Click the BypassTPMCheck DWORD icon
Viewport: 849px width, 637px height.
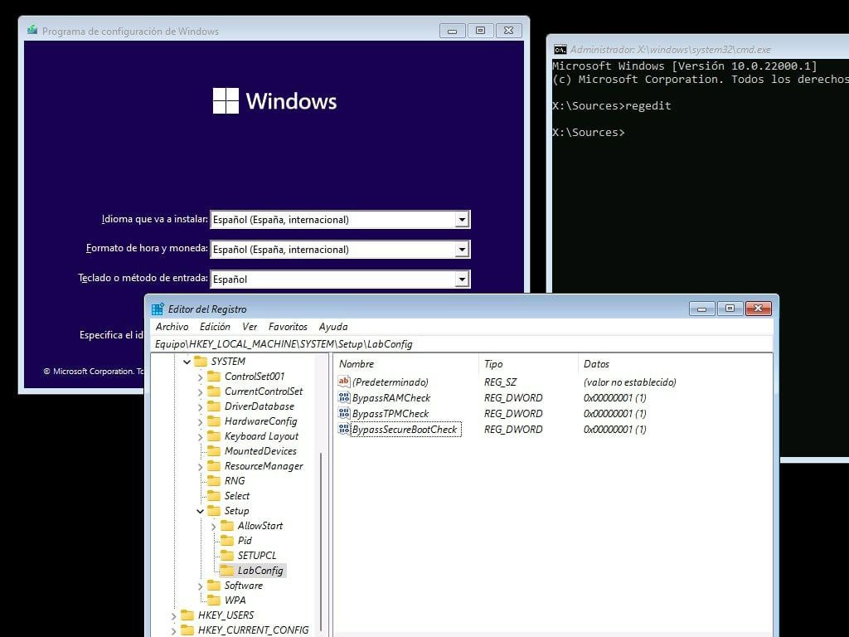click(344, 413)
